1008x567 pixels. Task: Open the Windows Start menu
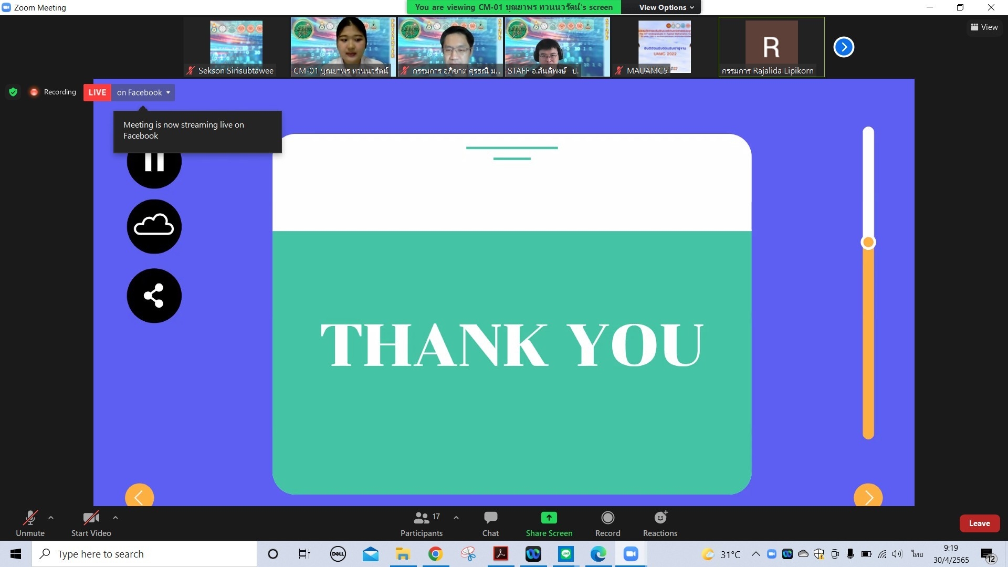pos(16,554)
